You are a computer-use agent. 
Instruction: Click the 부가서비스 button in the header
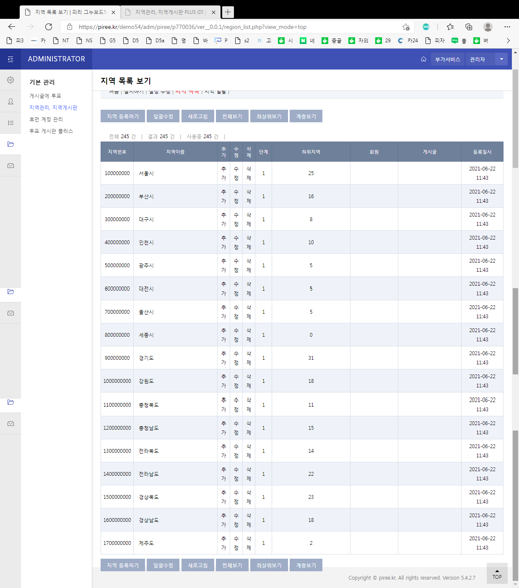tap(447, 59)
